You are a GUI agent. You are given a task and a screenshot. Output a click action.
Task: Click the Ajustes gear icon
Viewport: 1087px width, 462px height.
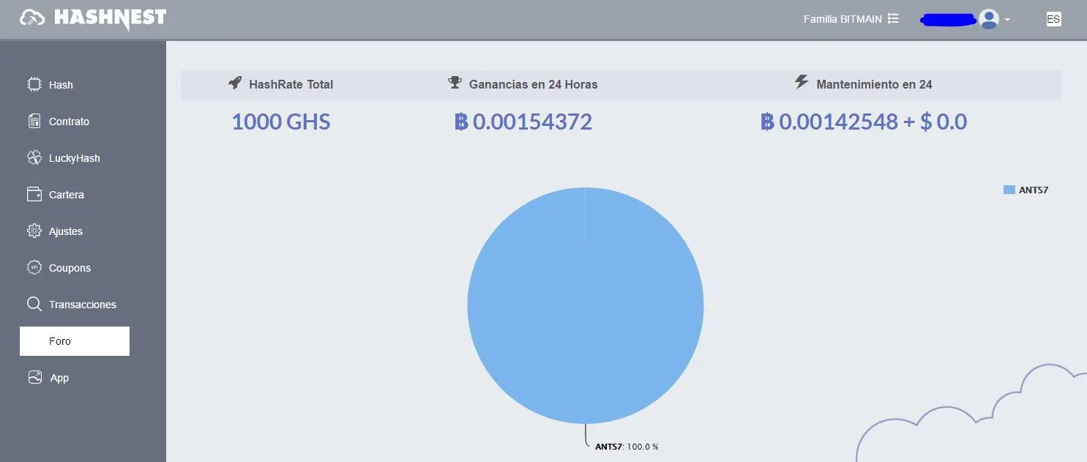[34, 231]
